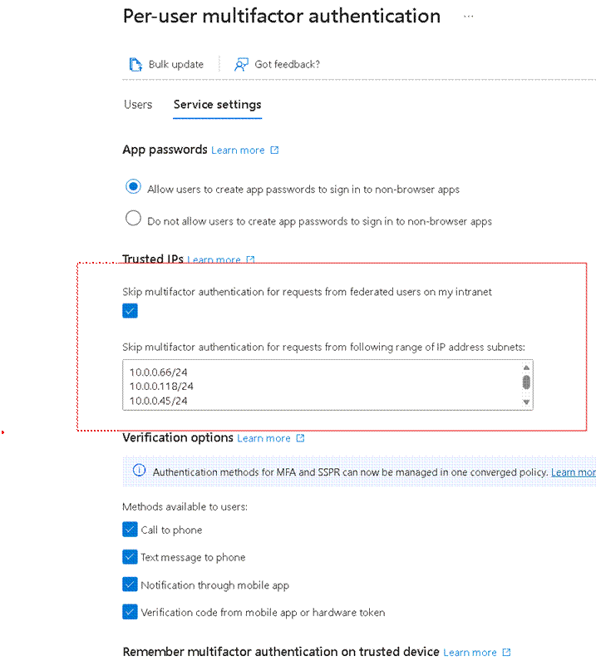Click external link icon beside Verification options
596x666 pixels.
pos(300,438)
